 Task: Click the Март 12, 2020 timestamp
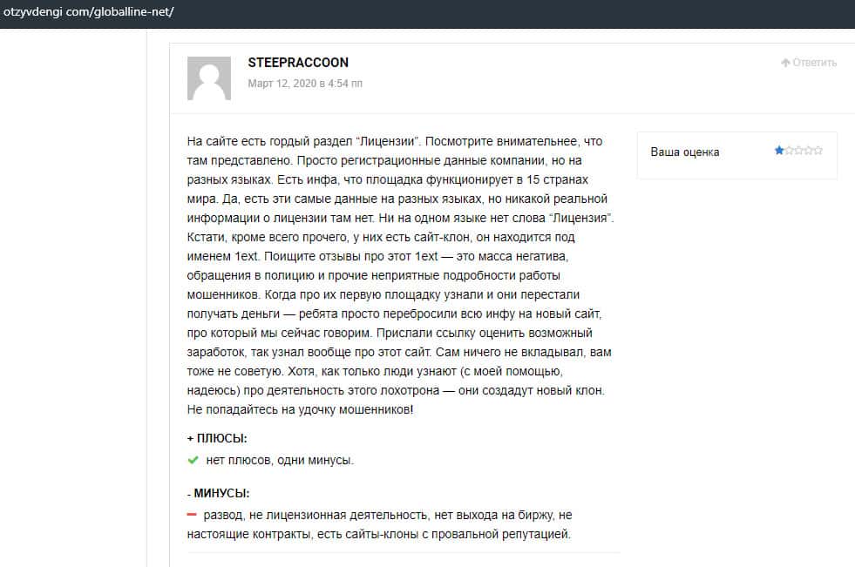coord(305,84)
